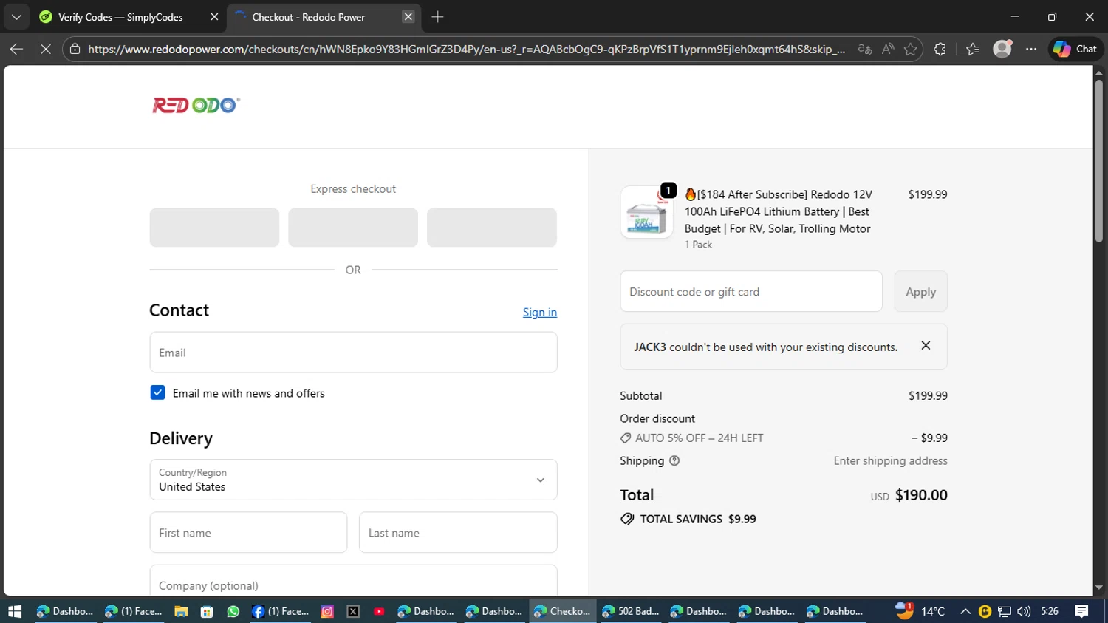The width and height of the screenshot is (1108, 623).
Task: Add this page to favorites
Action: click(x=911, y=50)
